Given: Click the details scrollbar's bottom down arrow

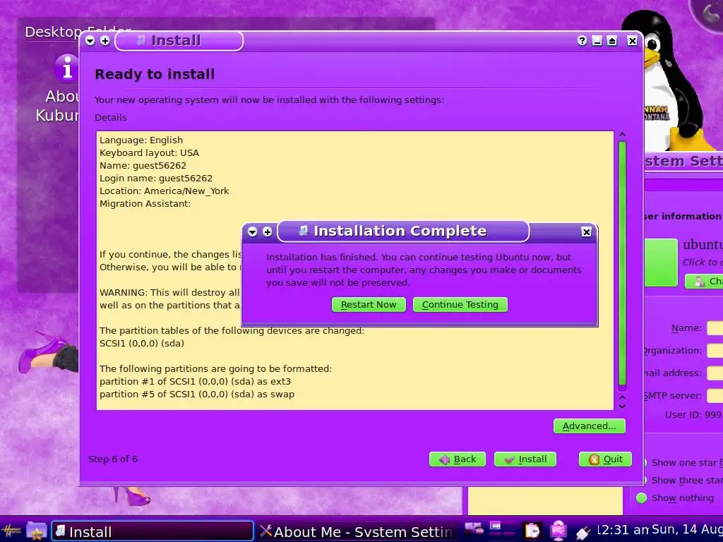Looking at the screenshot, I should point(623,406).
